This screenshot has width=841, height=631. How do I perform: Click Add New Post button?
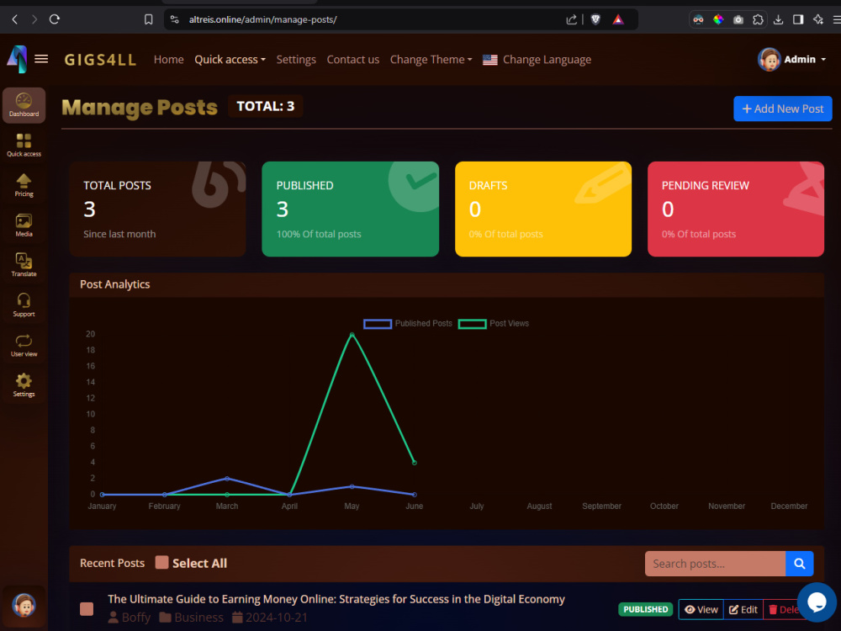pos(782,109)
